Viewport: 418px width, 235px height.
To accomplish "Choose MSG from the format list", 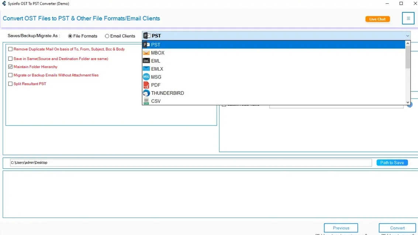I will point(274,77).
